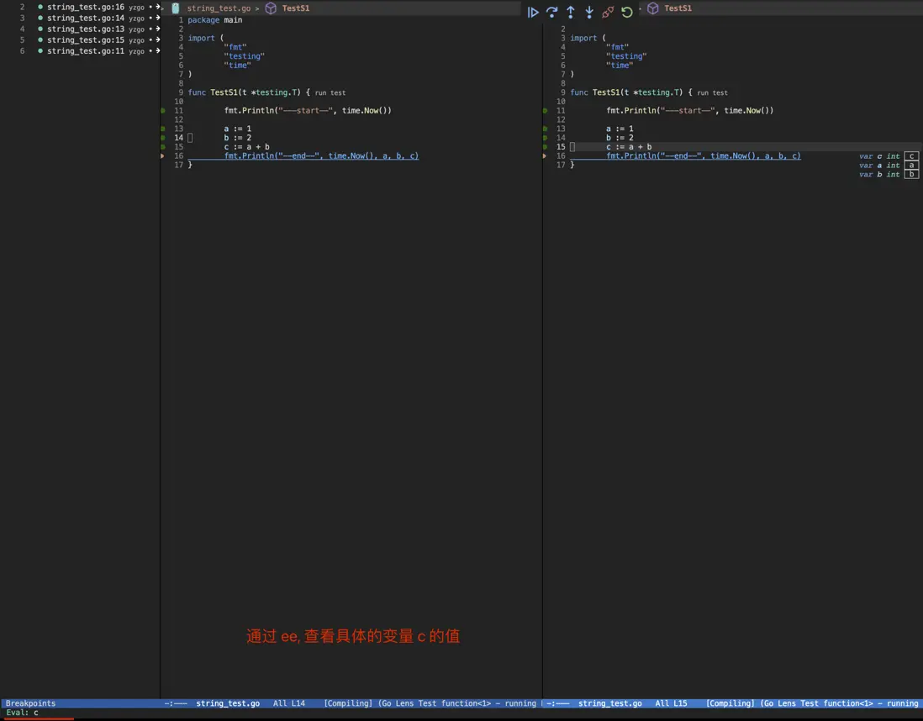Viewport: 923px width, 721px height.
Task: Toggle breakpoint dot on line 15 in right pane
Action: pyautogui.click(x=545, y=147)
